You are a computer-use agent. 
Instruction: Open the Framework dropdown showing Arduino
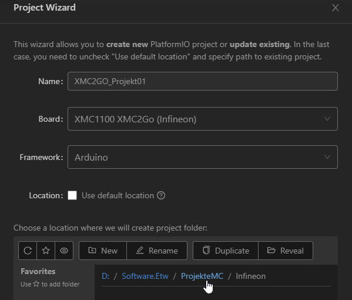click(x=203, y=157)
